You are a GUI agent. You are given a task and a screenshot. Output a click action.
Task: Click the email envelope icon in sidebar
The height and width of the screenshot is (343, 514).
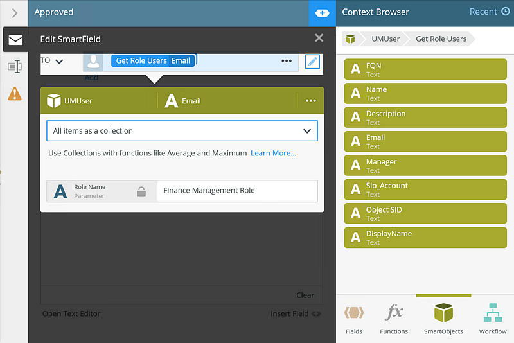coord(15,40)
